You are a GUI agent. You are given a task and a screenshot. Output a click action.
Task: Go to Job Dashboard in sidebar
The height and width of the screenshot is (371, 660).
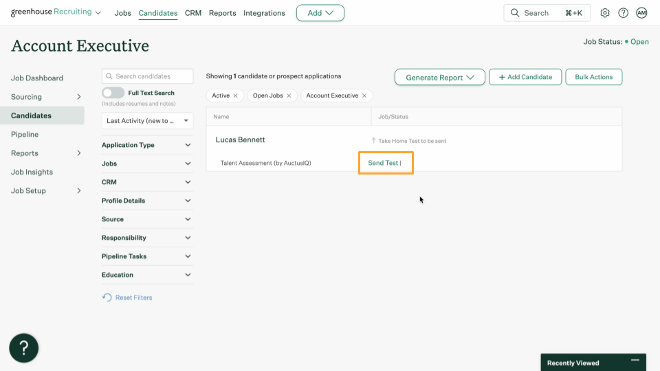coord(37,78)
